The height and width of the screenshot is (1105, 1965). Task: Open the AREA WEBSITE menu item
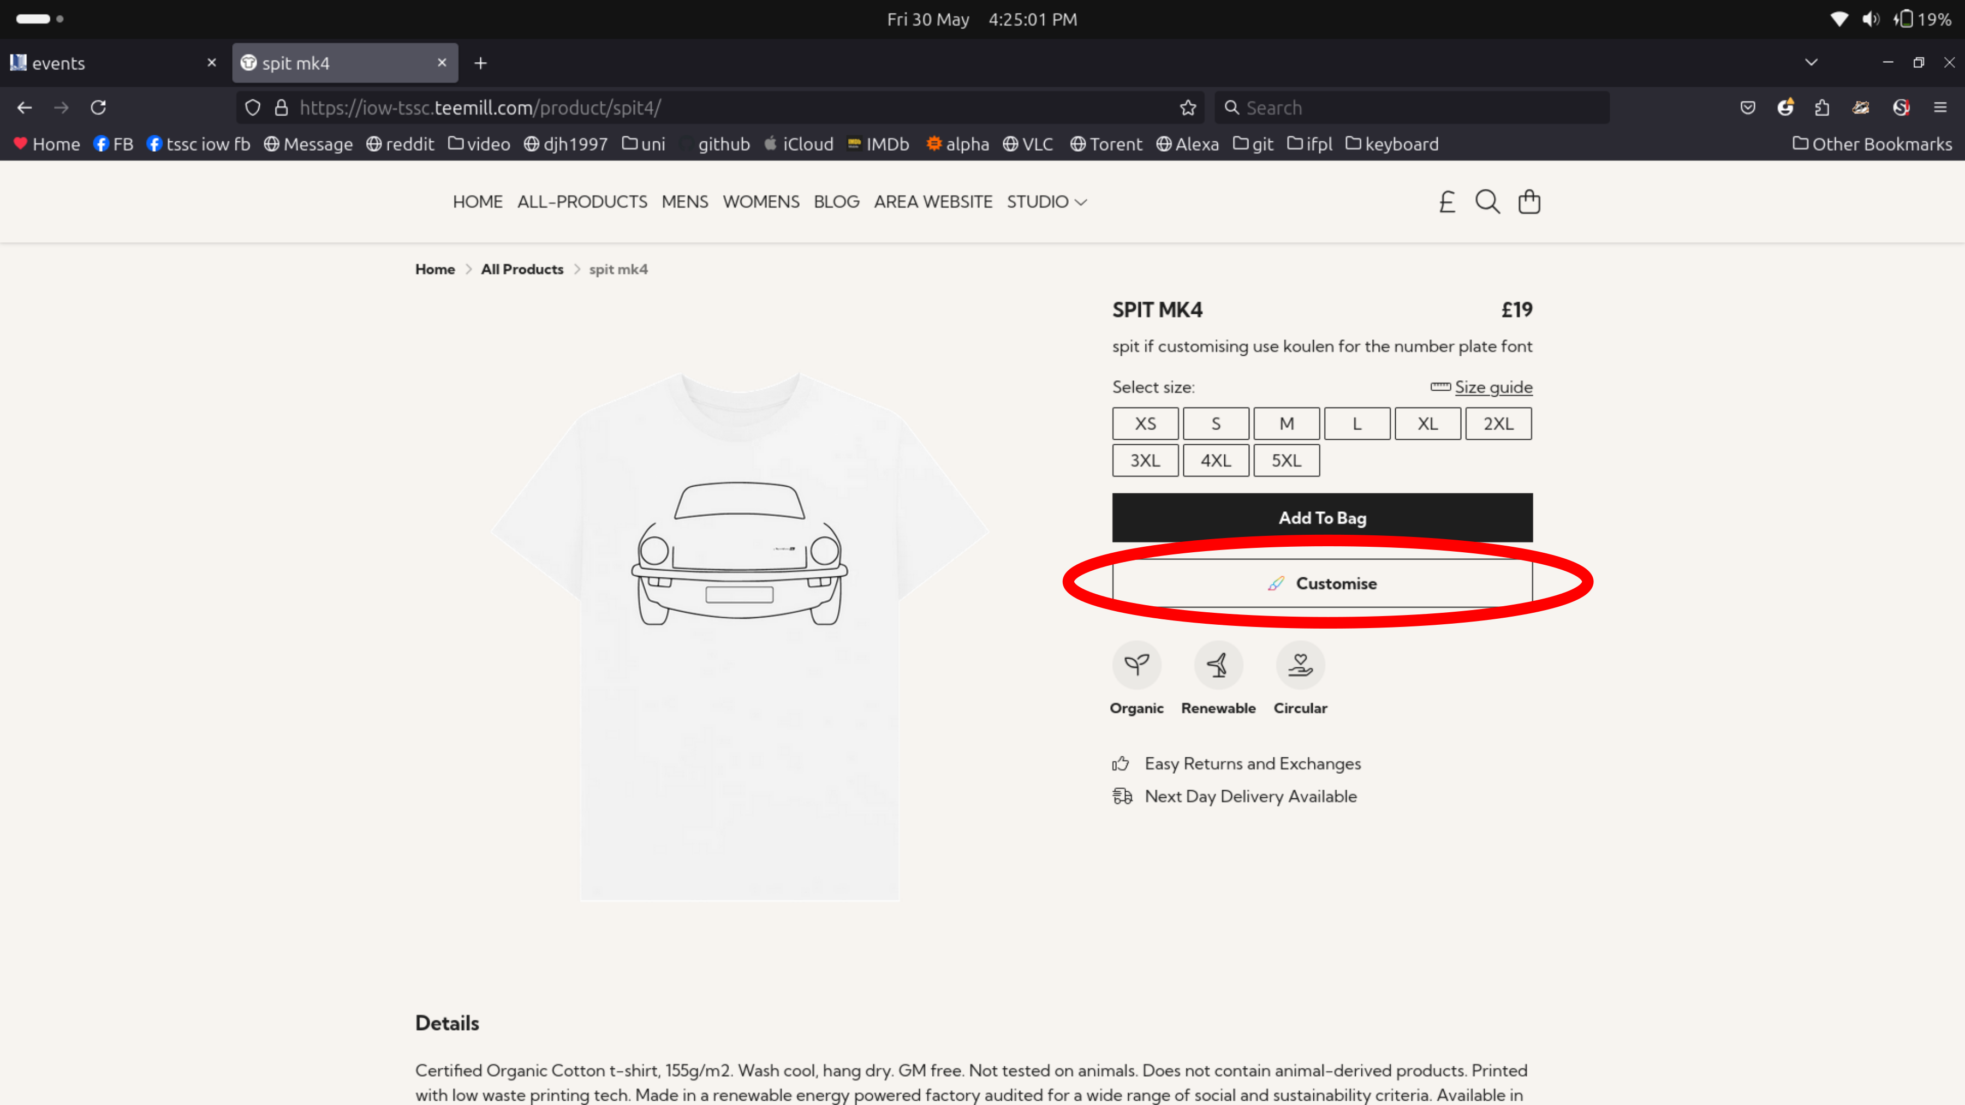(933, 202)
